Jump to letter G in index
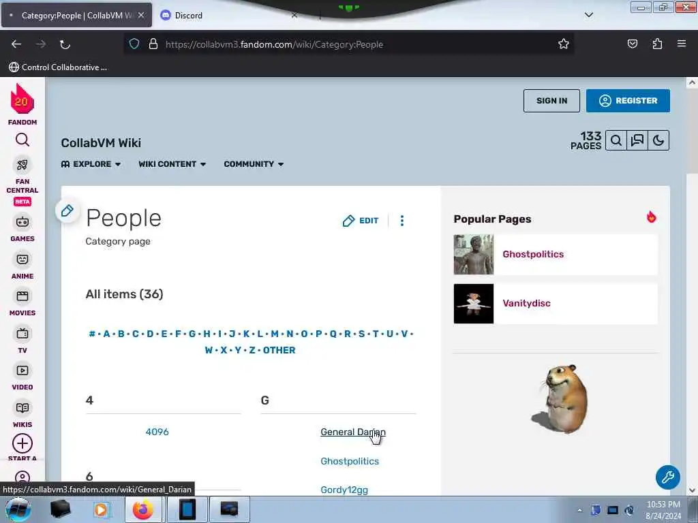Image resolution: width=698 pixels, height=523 pixels. coord(192,334)
